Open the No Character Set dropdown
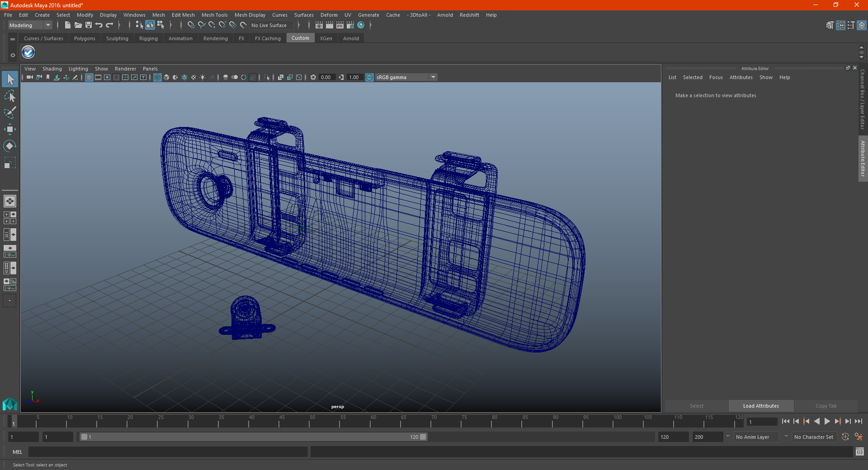This screenshot has height=470, width=868. (814, 437)
